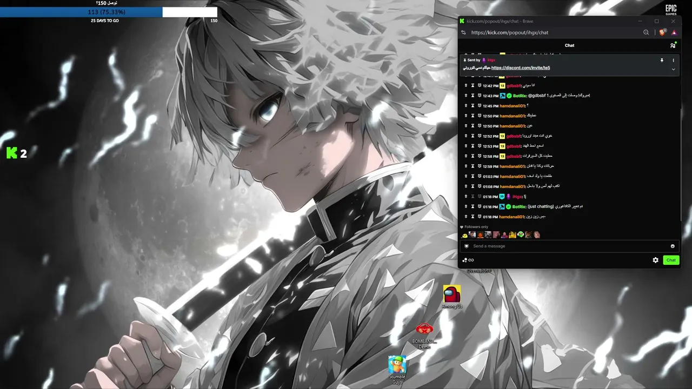692x389 pixels.
Task: Click the username gdbsbf on the 12:52 PM message
Action: click(514, 136)
